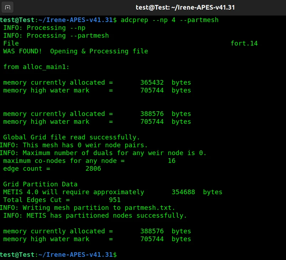Click the Total Edges Cut value 951
The width and height of the screenshot is (286, 260).
(x=115, y=200)
